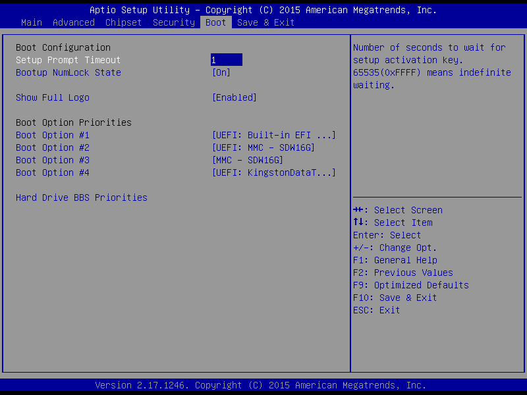Open Hard Drive BBS Priorities submenu
Viewport: 527px width, 395px height.
[82, 197]
